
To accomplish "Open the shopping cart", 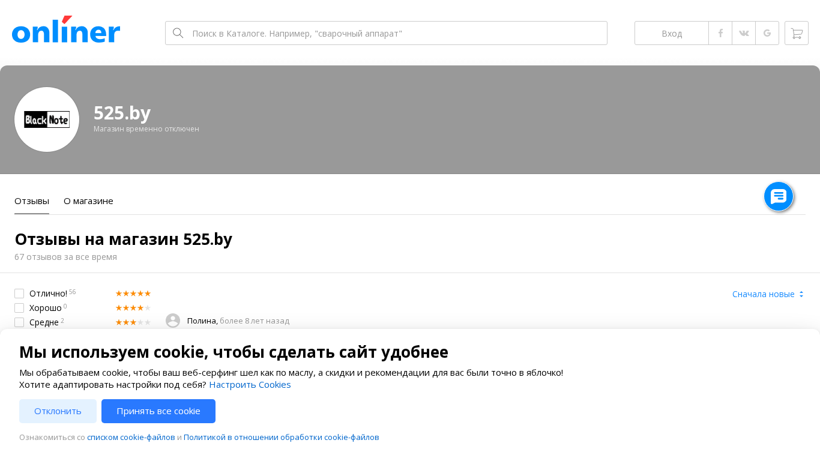I will point(797,33).
